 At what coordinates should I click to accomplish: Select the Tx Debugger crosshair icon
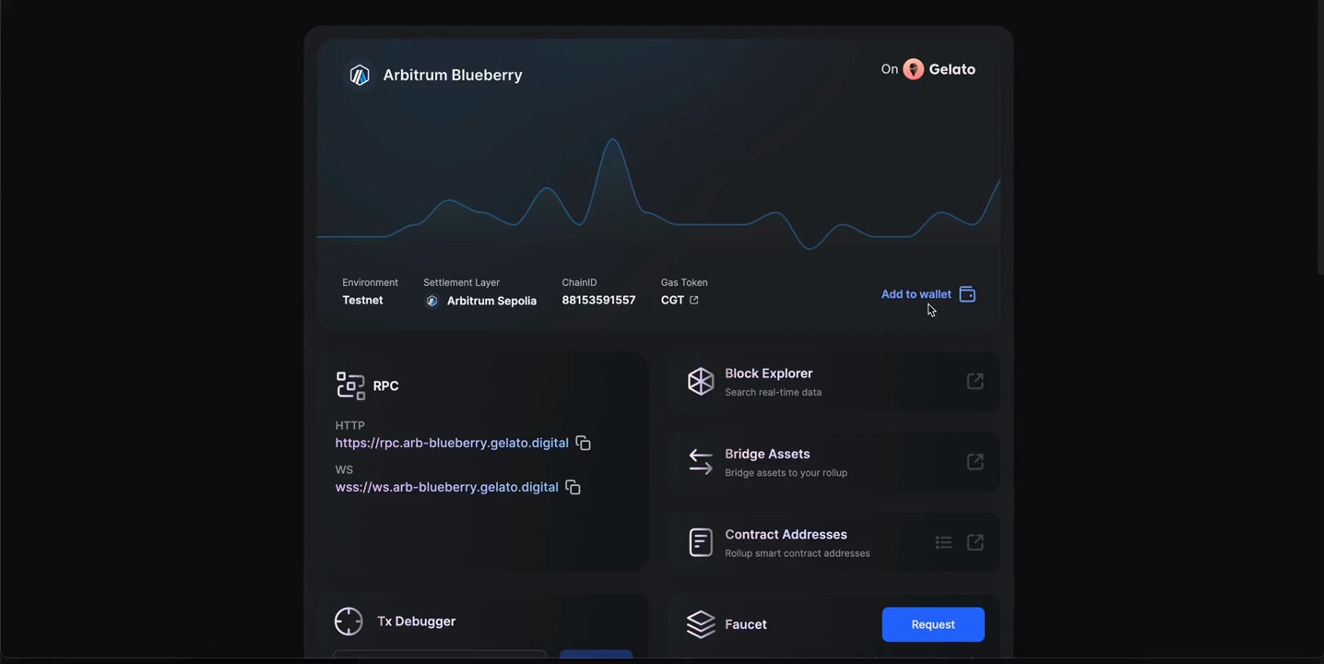349,621
